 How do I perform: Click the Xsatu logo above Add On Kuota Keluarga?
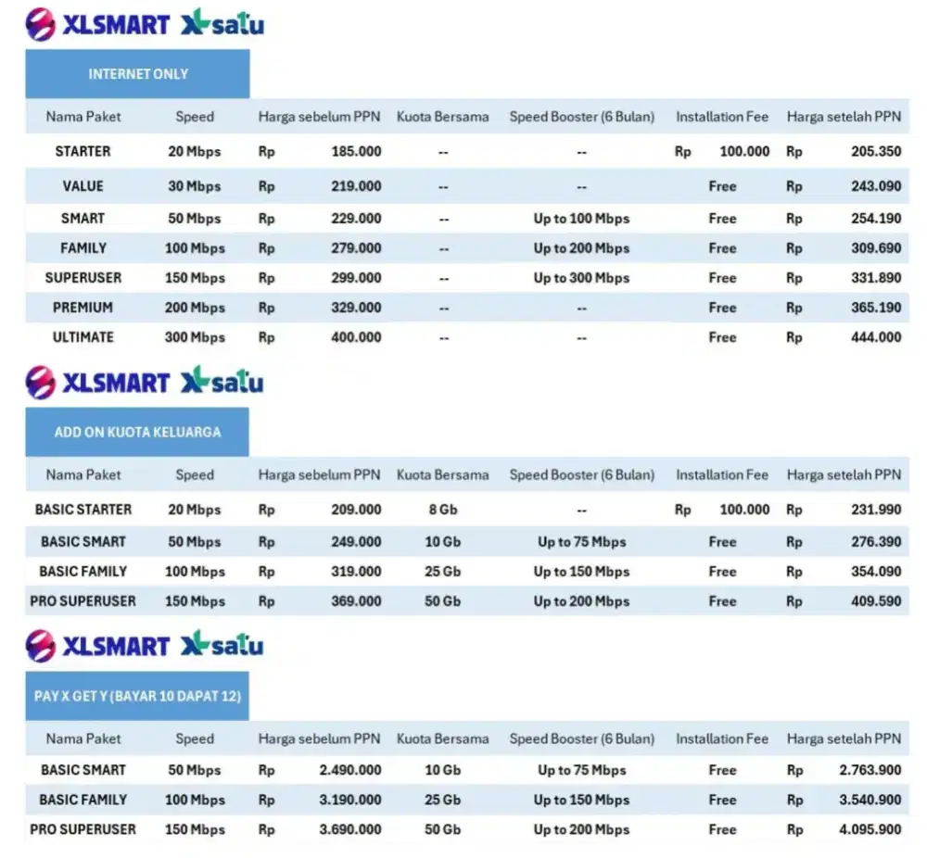222,381
